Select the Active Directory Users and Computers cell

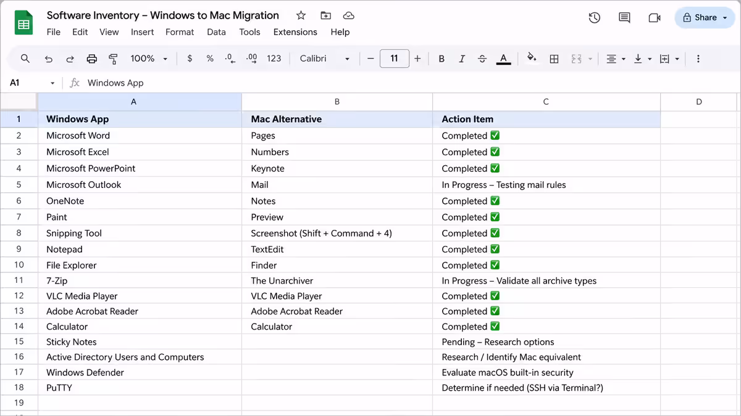click(140, 357)
